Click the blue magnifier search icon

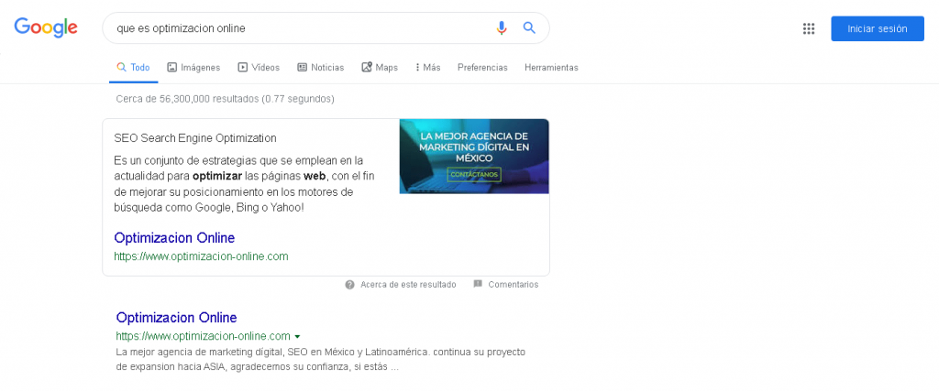[x=529, y=27]
